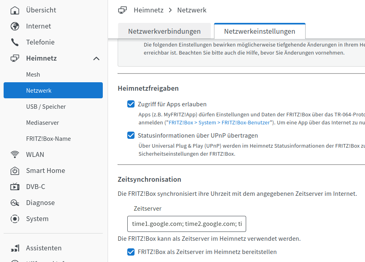The height and width of the screenshot is (262, 365).
Task: Open Smart Home power icon
Action: tap(15, 171)
